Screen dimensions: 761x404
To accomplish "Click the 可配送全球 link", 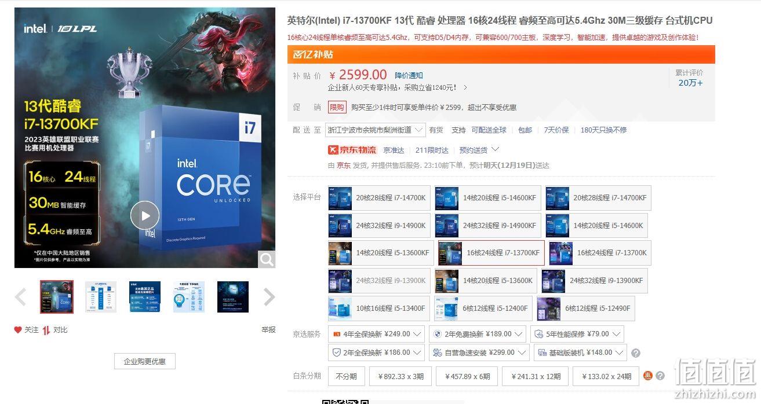I will coord(489,130).
